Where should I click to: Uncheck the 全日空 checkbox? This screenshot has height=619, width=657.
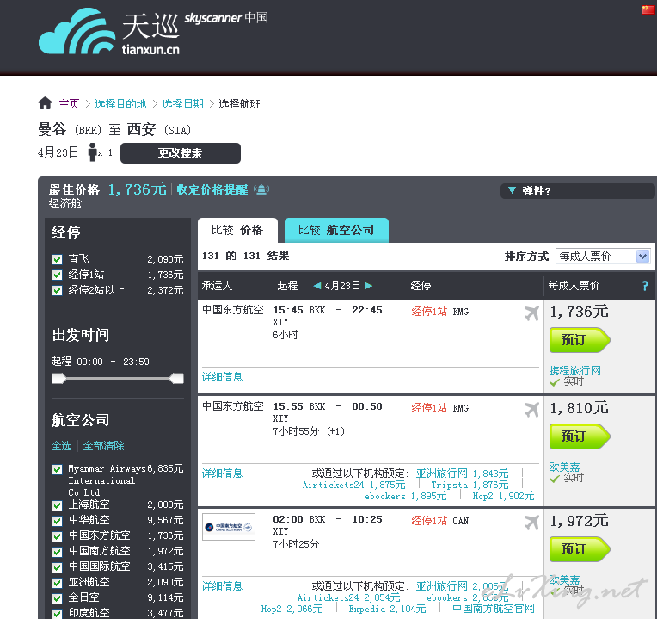57,598
